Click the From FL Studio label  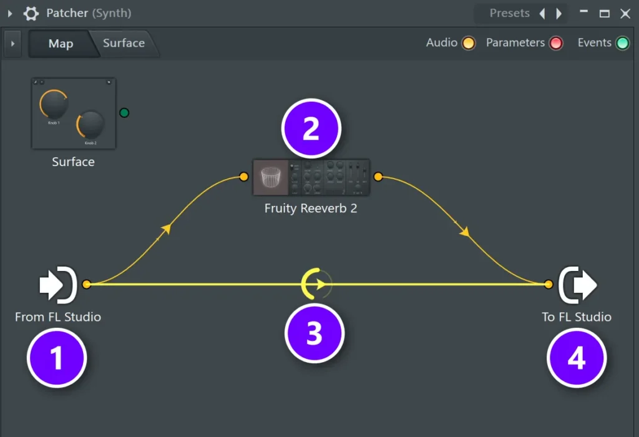(x=58, y=317)
